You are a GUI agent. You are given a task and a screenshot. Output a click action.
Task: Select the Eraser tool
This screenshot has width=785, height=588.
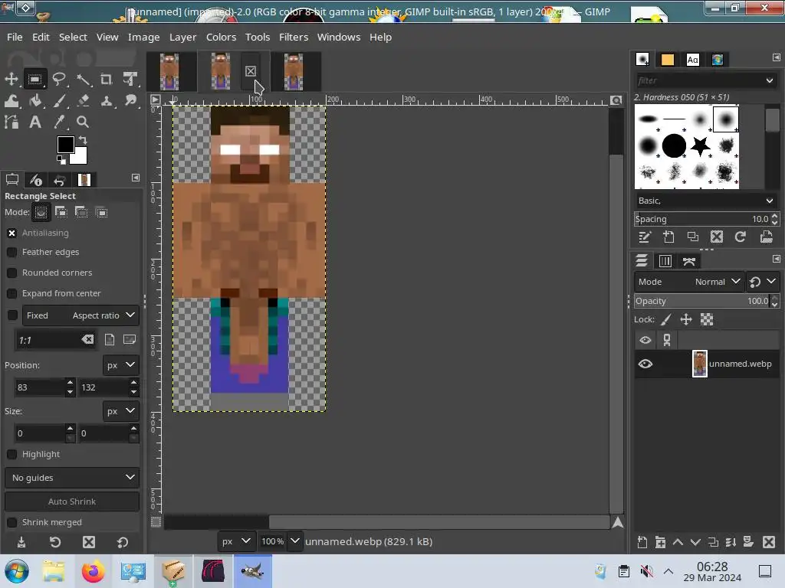pos(83,100)
